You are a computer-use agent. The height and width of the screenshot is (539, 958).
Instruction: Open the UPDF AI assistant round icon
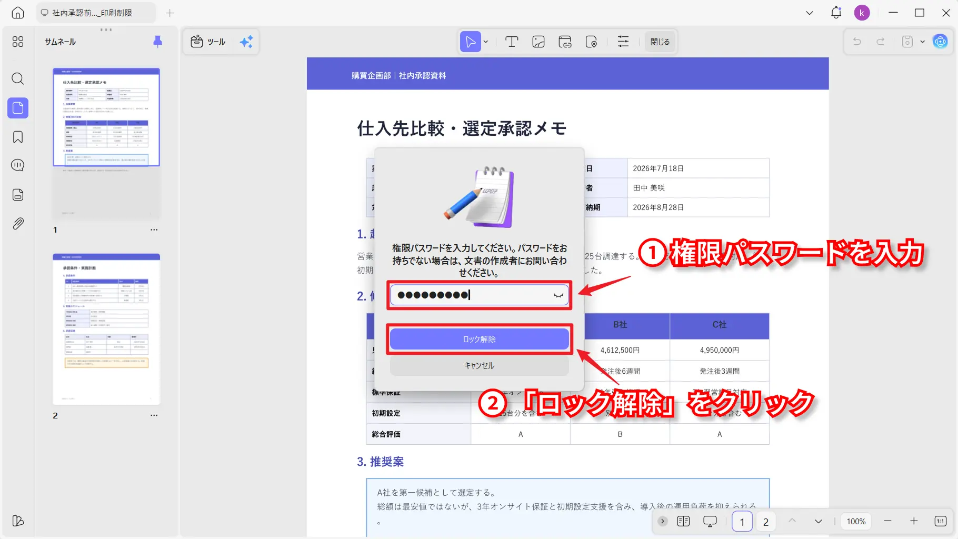[x=940, y=41]
